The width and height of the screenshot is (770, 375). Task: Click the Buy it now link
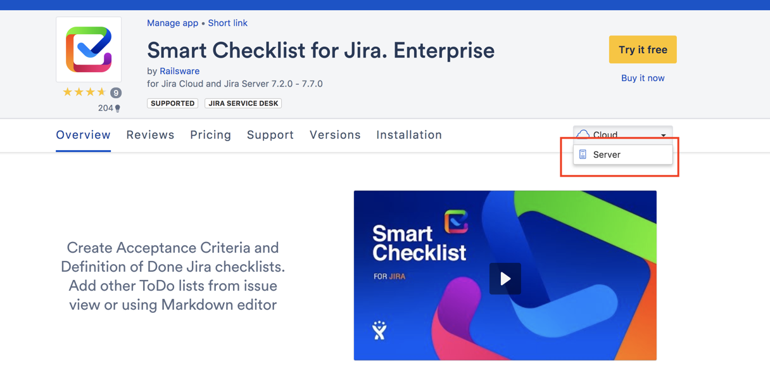(x=643, y=78)
